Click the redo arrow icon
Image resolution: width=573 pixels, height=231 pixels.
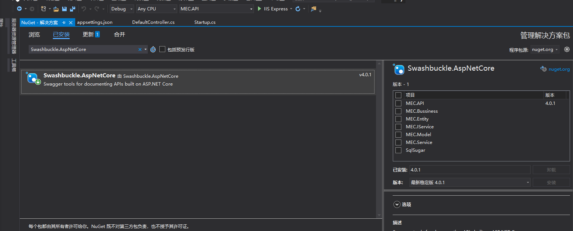(x=97, y=9)
